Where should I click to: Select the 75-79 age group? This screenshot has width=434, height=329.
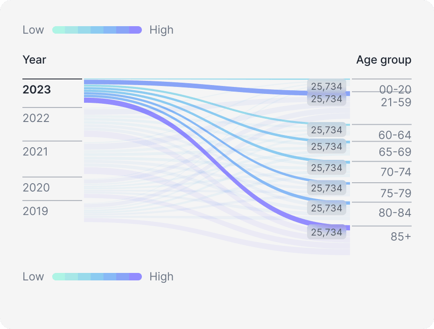point(396,193)
